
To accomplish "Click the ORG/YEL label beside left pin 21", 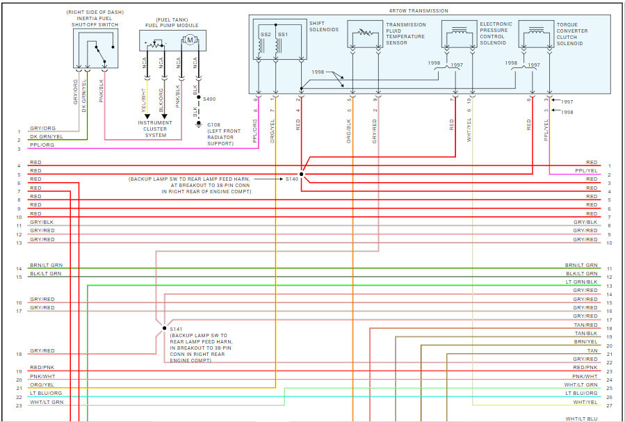I will tap(42, 385).
